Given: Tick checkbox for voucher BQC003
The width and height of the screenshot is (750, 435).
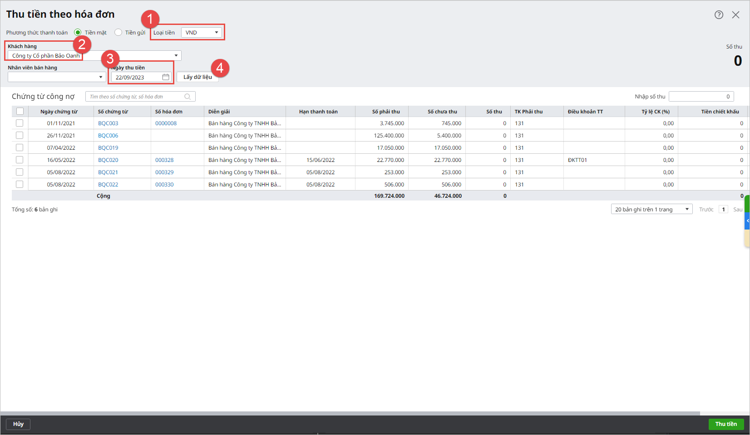Looking at the screenshot, I should click(20, 123).
